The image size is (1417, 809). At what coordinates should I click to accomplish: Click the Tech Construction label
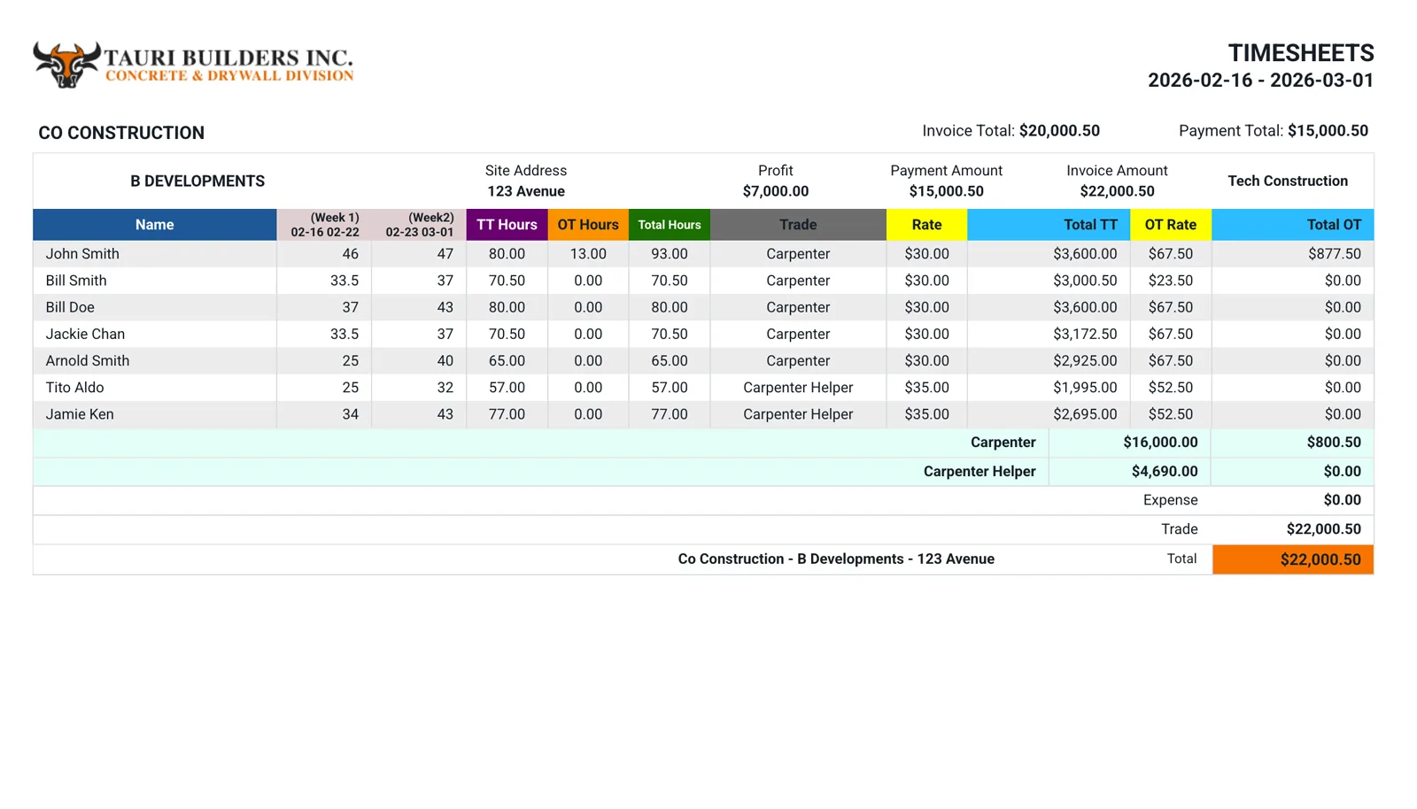tap(1287, 181)
